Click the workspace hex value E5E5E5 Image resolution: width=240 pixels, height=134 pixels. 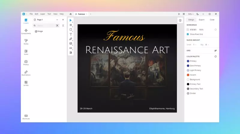click(193, 30)
